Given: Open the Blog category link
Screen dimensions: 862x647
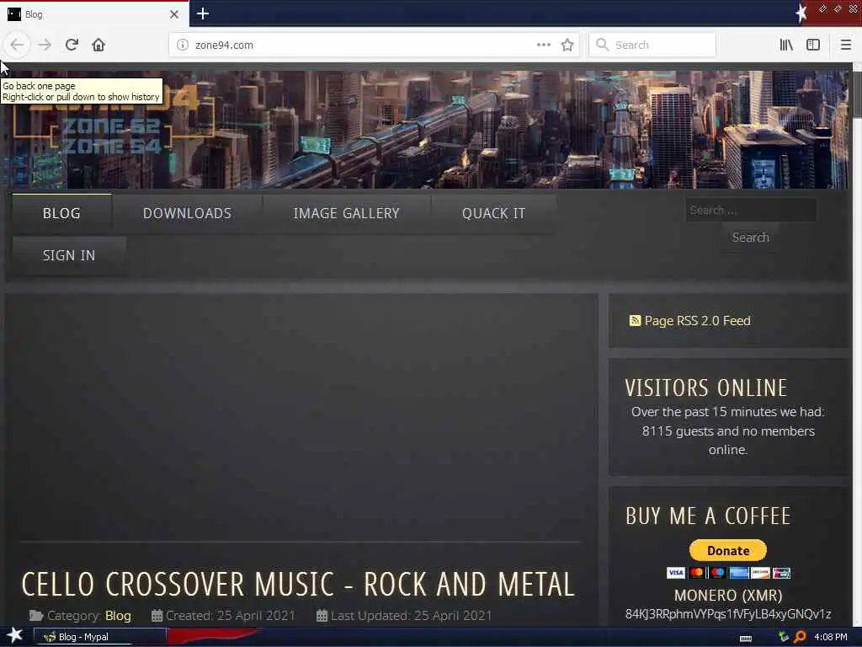Looking at the screenshot, I should 118,616.
